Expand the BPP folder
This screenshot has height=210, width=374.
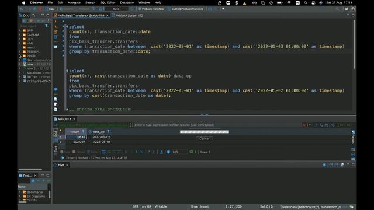[x=20, y=31]
